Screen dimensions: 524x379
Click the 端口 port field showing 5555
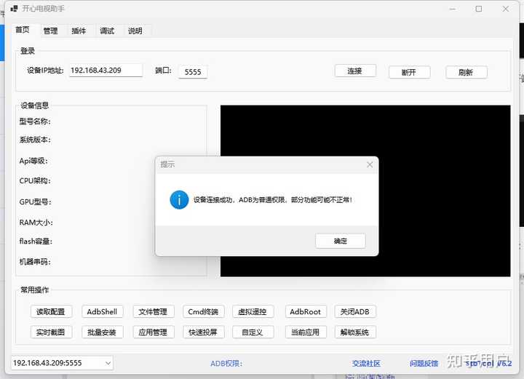(x=193, y=72)
